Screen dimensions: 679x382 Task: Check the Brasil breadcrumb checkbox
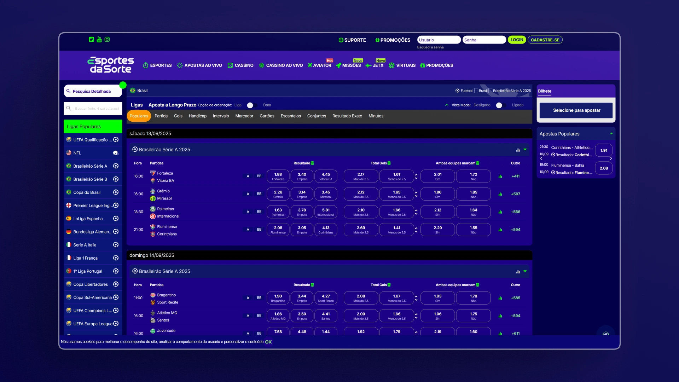pos(476,91)
